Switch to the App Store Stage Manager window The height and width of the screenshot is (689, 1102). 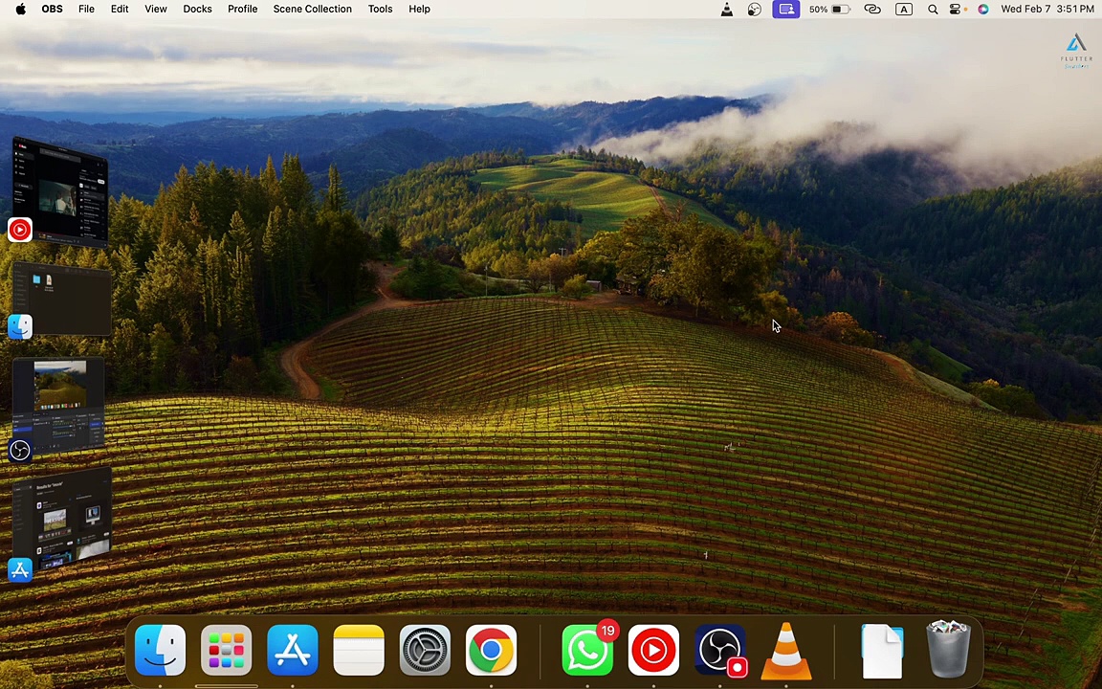point(61,522)
